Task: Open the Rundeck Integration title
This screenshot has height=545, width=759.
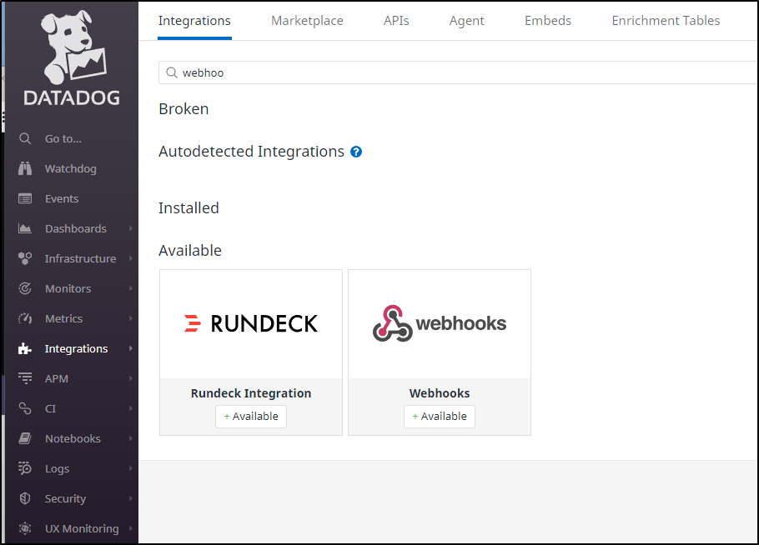Action: tap(251, 393)
